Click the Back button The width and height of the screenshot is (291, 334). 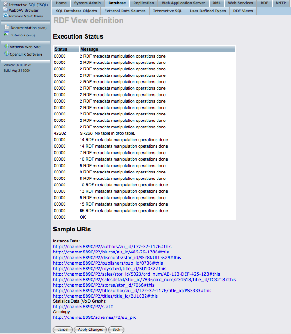116,329
